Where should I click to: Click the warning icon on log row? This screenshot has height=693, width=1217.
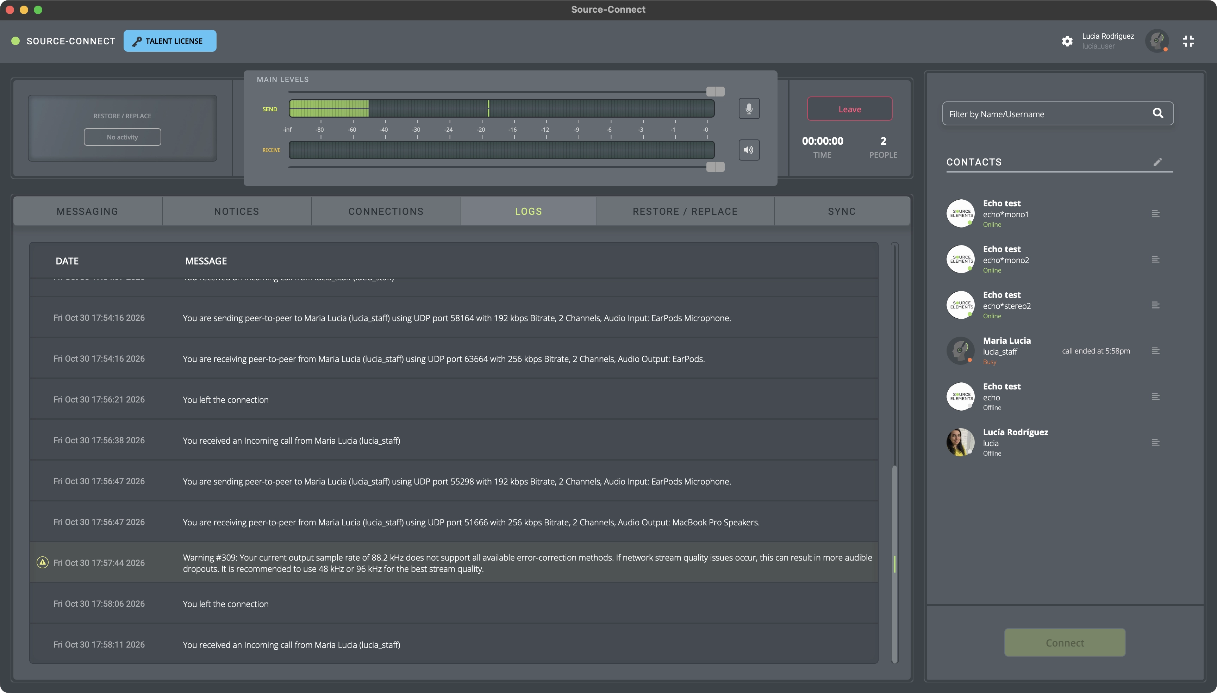click(x=42, y=562)
